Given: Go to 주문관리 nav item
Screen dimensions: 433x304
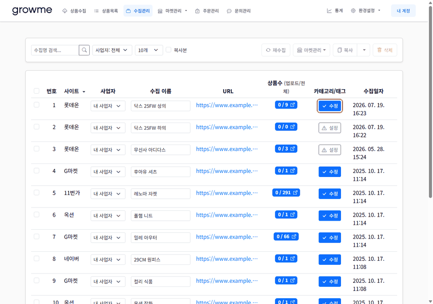Looking at the screenshot, I should pos(207,11).
